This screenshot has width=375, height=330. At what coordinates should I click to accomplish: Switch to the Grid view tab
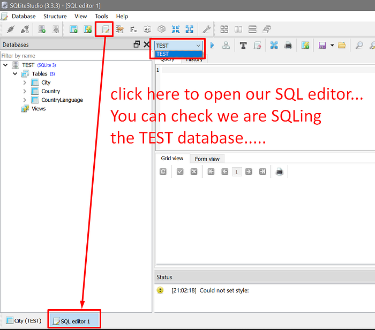point(172,159)
